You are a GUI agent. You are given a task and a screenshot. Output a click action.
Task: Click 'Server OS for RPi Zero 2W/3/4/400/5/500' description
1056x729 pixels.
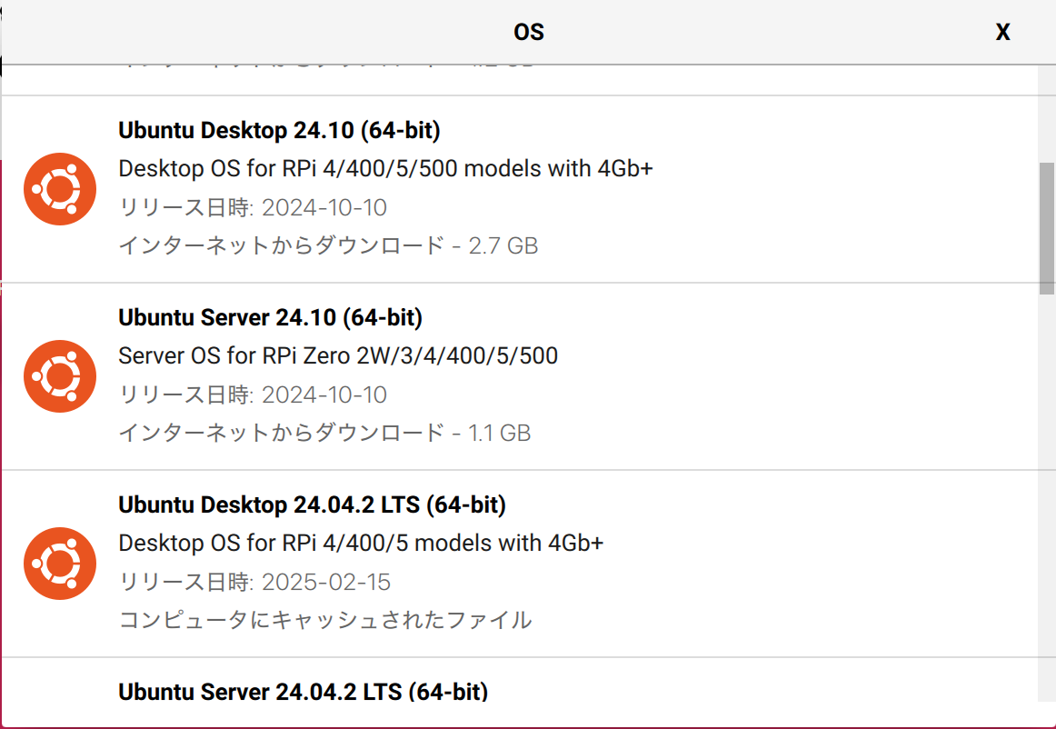click(338, 355)
